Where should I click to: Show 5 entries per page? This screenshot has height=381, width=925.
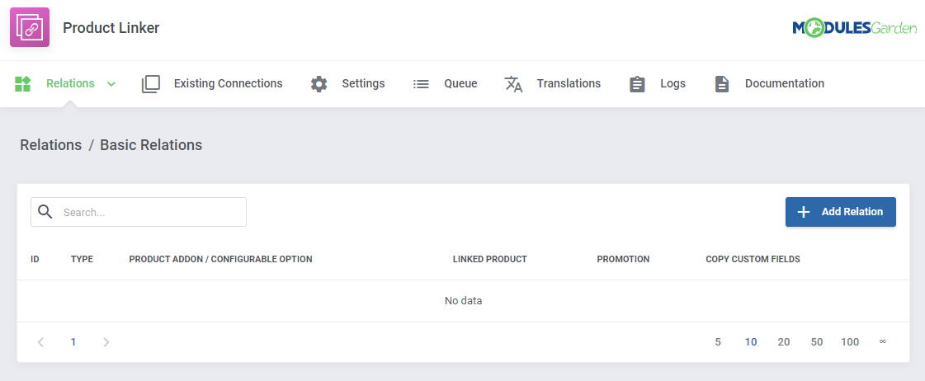[x=718, y=342]
